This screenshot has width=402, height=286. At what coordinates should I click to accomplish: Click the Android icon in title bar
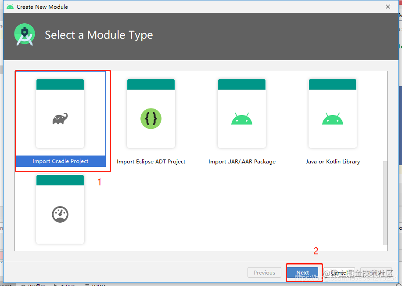click(10, 7)
